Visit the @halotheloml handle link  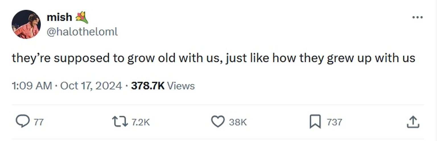point(82,32)
